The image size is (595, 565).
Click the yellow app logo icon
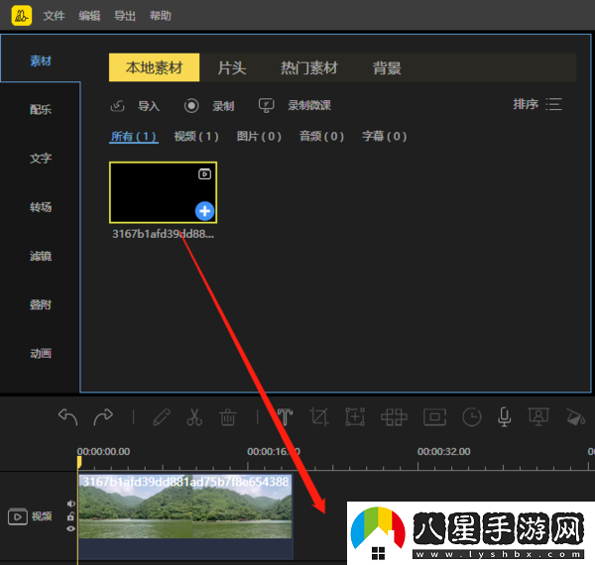(21, 16)
